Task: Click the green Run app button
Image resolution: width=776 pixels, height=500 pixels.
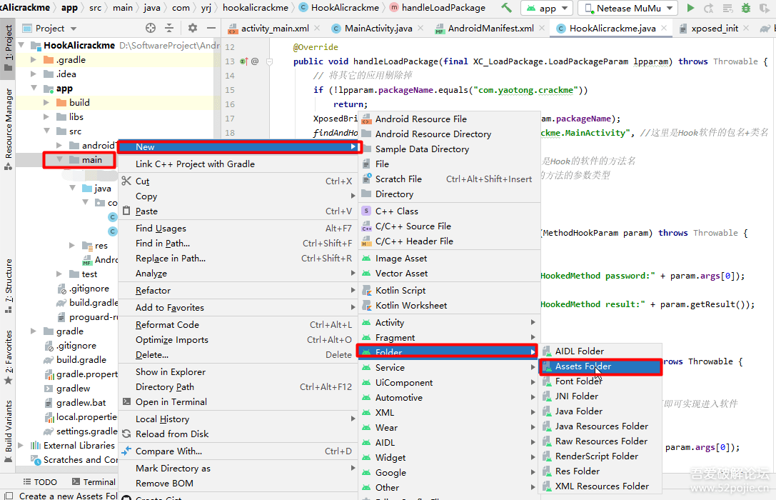Action: [x=690, y=8]
